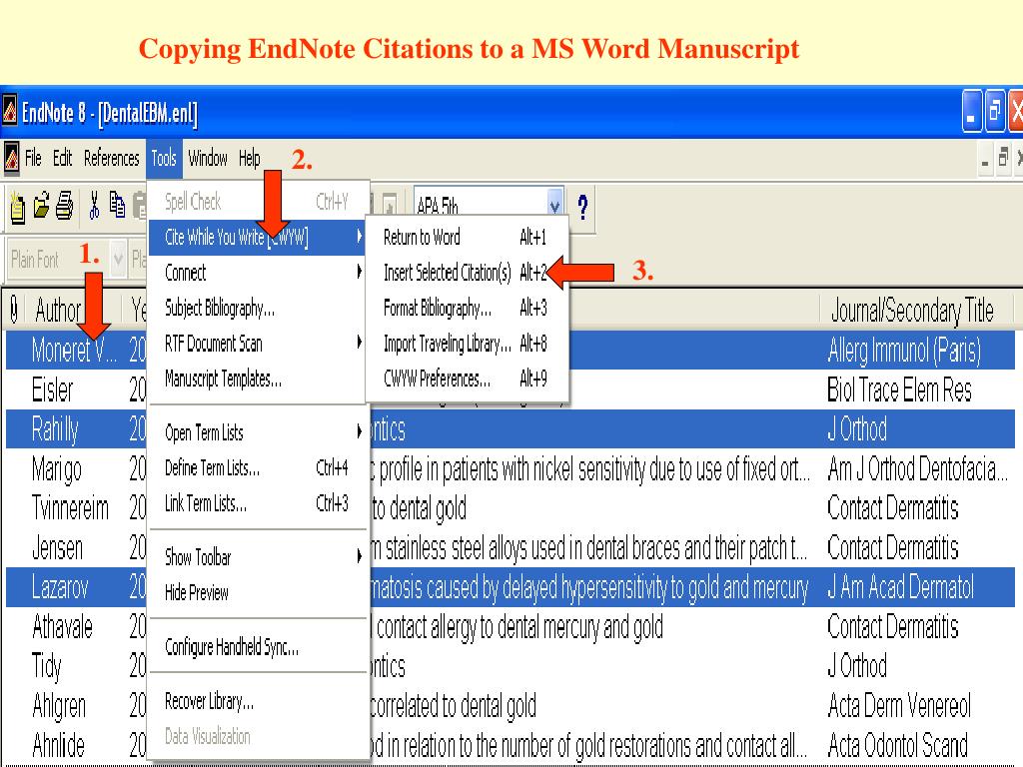Select the Jensen reference row
The width and height of the screenshot is (1023, 767).
511,548
